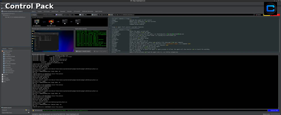
Task: Open the EchoClient module
Action: click(7, 67)
